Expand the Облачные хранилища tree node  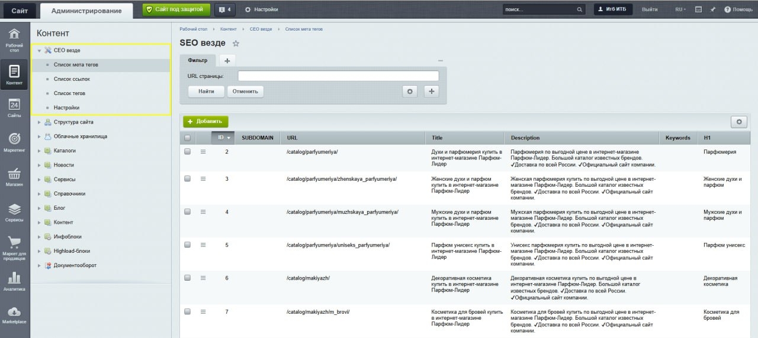[39, 136]
